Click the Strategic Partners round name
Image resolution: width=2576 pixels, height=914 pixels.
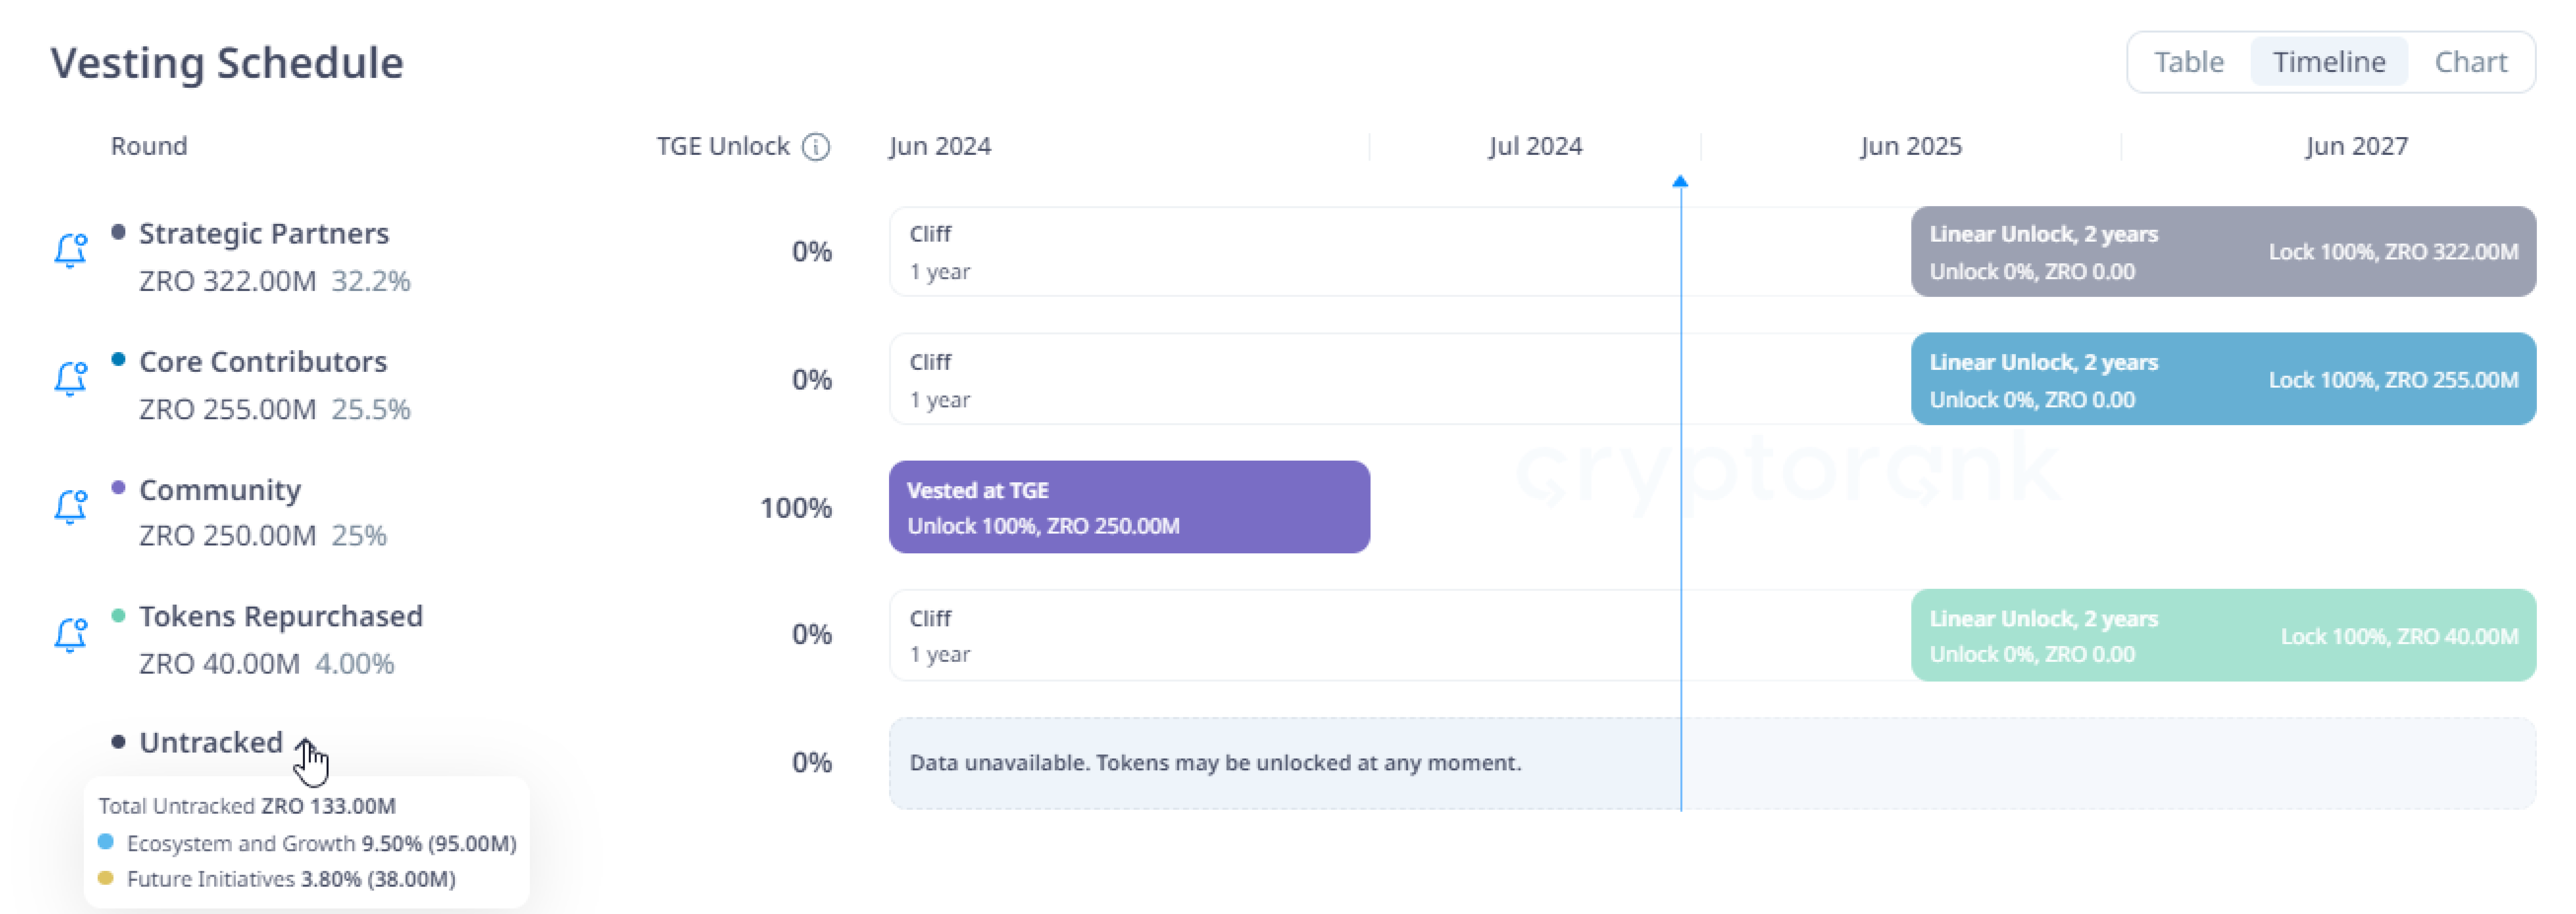coord(264,233)
